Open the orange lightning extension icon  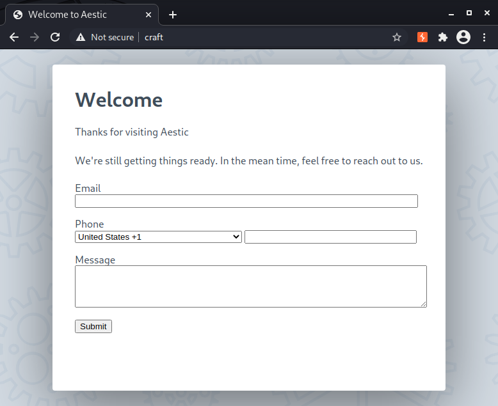[x=422, y=38]
